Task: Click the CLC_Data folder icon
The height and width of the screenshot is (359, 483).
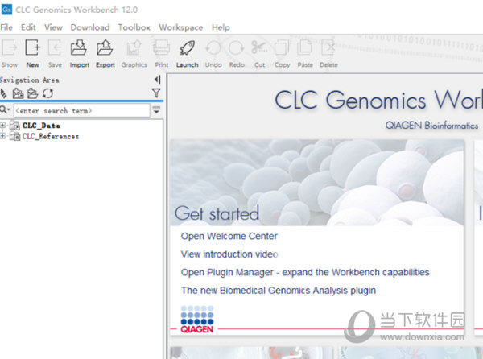Action: click(x=14, y=126)
